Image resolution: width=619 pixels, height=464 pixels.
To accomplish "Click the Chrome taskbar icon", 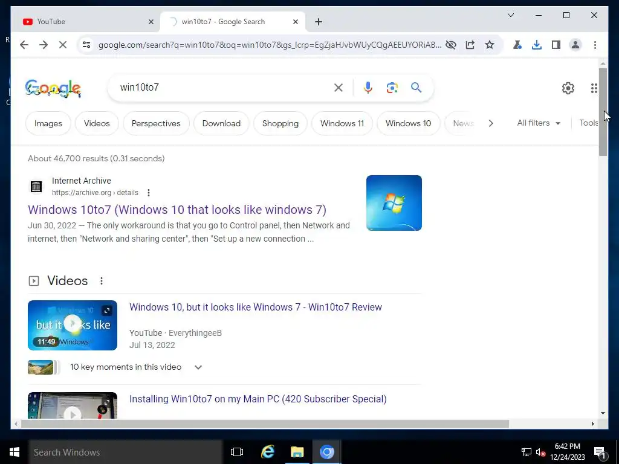I will tap(327, 452).
